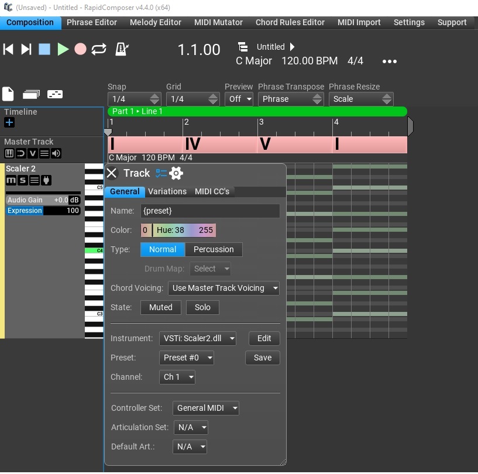Toggle the metronome icon
The width and height of the screenshot is (478, 474).
tap(122, 49)
